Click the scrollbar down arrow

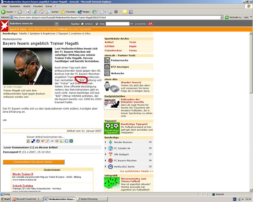click(251, 190)
